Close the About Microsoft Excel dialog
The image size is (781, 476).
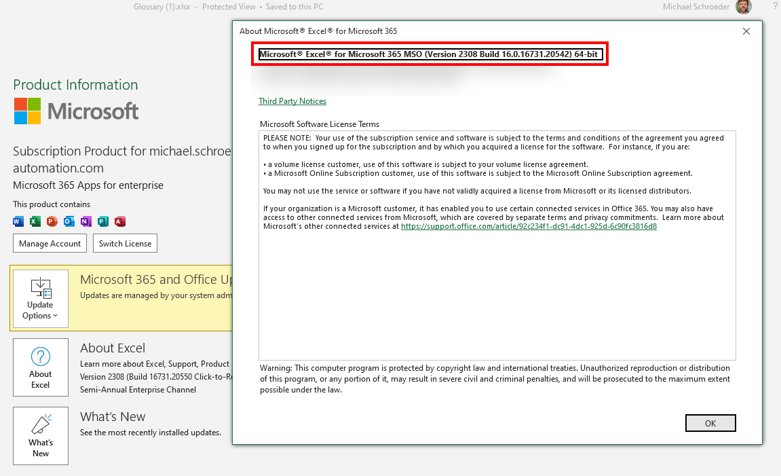pos(746,31)
